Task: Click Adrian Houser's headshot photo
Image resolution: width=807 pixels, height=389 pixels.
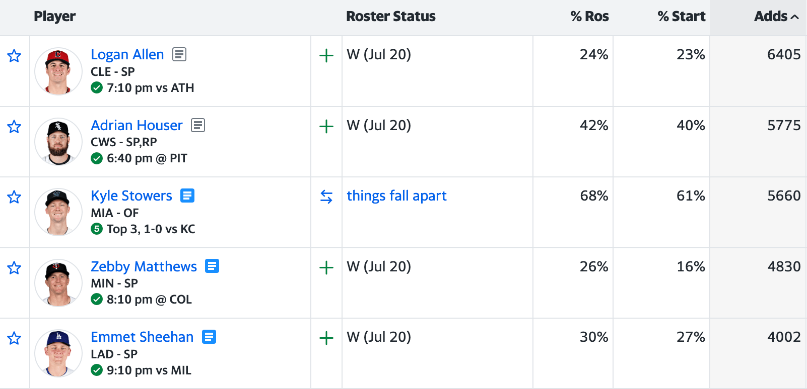Action: point(58,142)
